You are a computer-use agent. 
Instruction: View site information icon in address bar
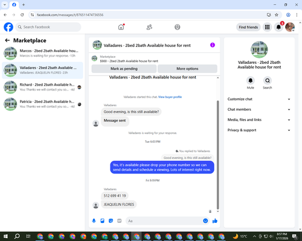click(32, 15)
